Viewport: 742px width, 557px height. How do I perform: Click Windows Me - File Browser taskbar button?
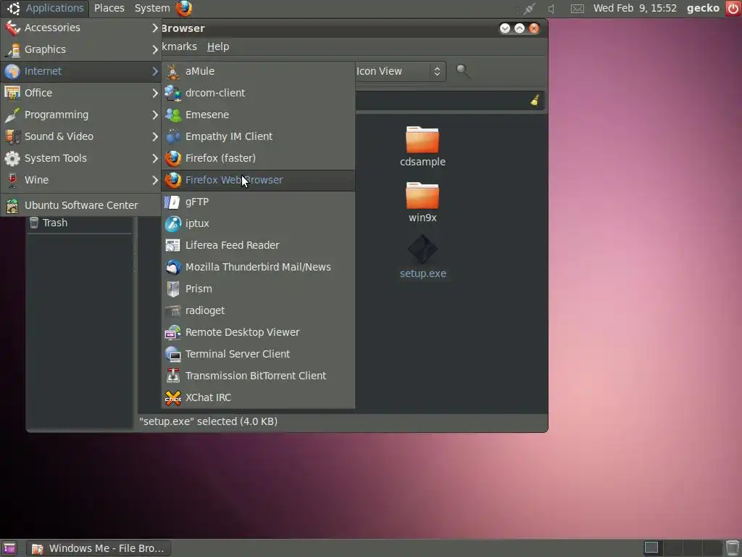tap(98, 548)
